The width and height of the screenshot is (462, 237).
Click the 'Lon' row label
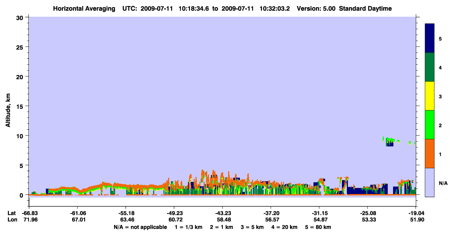[12, 220]
